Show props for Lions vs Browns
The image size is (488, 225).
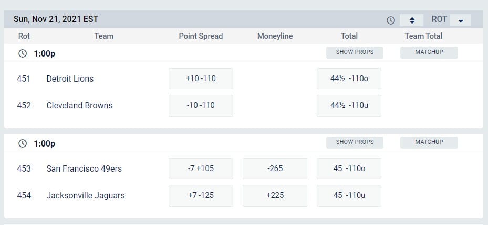(x=355, y=52)
